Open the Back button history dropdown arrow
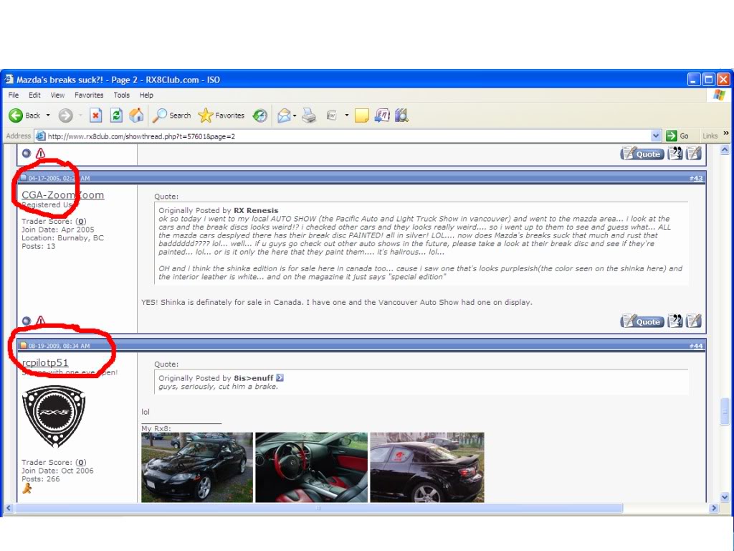 (48, 116)
